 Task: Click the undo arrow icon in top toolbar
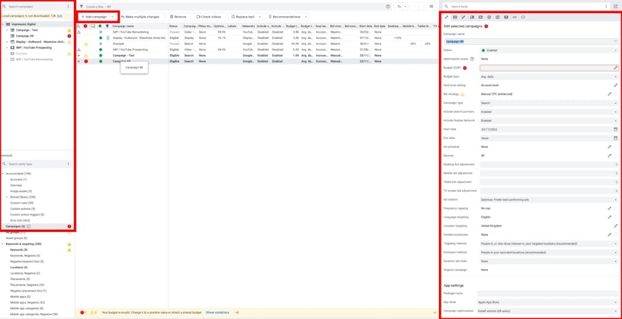click(398, 6)
